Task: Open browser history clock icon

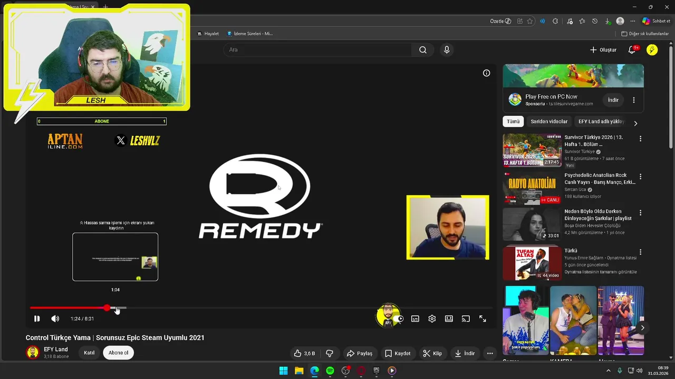Action: pos(595,21)
